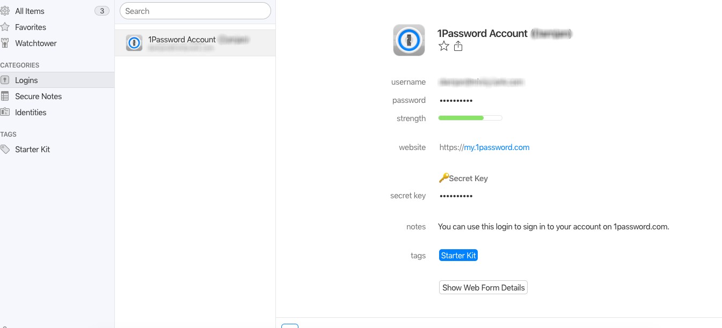Click the Starter Kit tag icon
The image size is (722, 328).
point(5,150)
